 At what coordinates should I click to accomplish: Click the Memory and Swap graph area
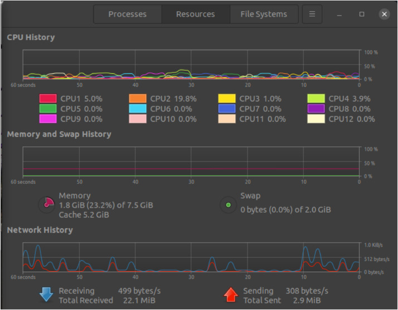[x=191, y=161]
